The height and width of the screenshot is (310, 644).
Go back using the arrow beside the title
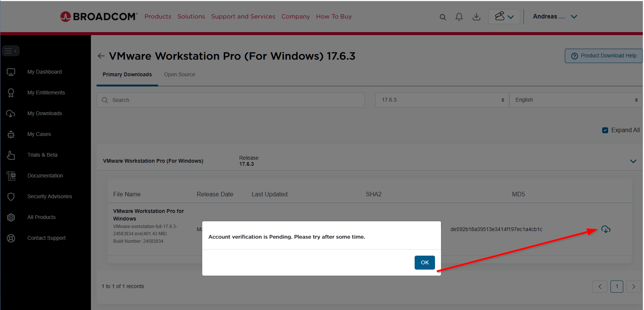tap(101, 56)
